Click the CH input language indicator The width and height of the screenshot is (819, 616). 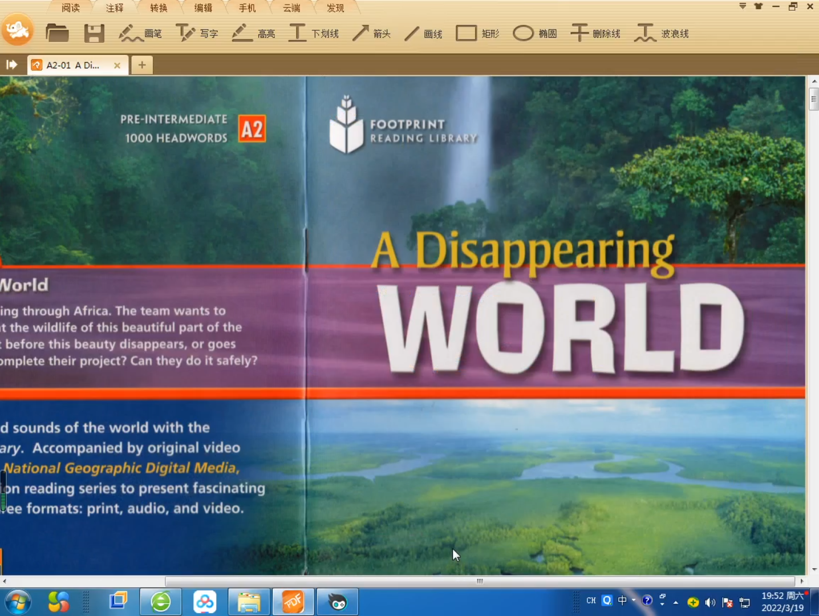pyautogui.click(x=591, y=601)
